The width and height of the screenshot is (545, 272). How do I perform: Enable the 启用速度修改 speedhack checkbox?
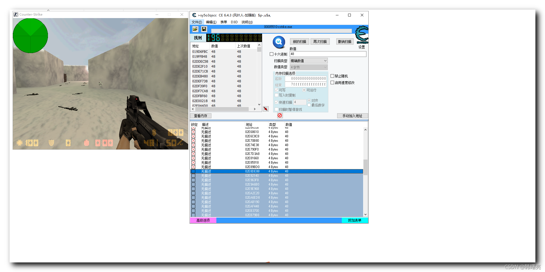pos(332,83)
